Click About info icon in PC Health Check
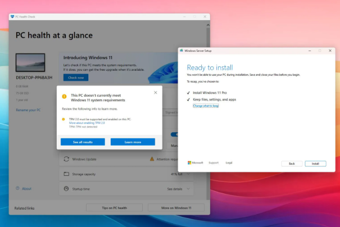This screenshot has height=227, width=340. point(17,188)
